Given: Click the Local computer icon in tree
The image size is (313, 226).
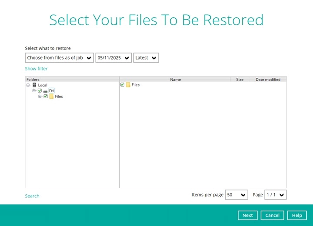Looking at the screenshot, I should pyautogui.click(x=34, y=85).
